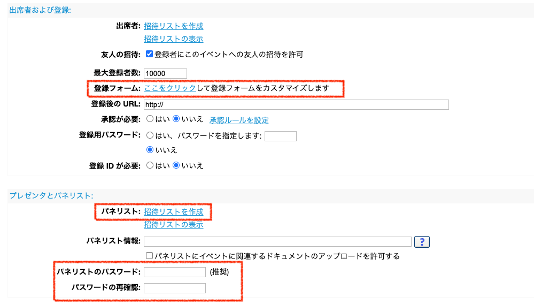The image size is (534, 304).
Task: Select いいえ for 登録 ID が必要
Action: (x=176, y=165)
